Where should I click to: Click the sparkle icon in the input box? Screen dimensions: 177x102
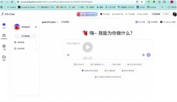tap(68, 55)
